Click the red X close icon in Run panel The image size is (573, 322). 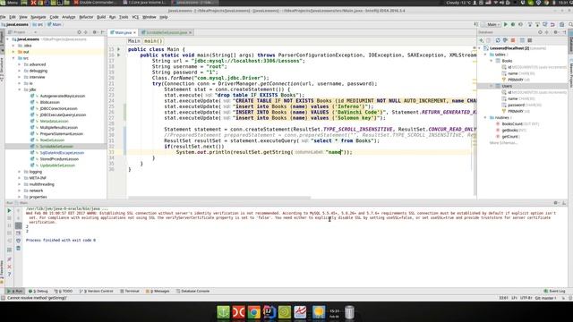tap(10, 267)
